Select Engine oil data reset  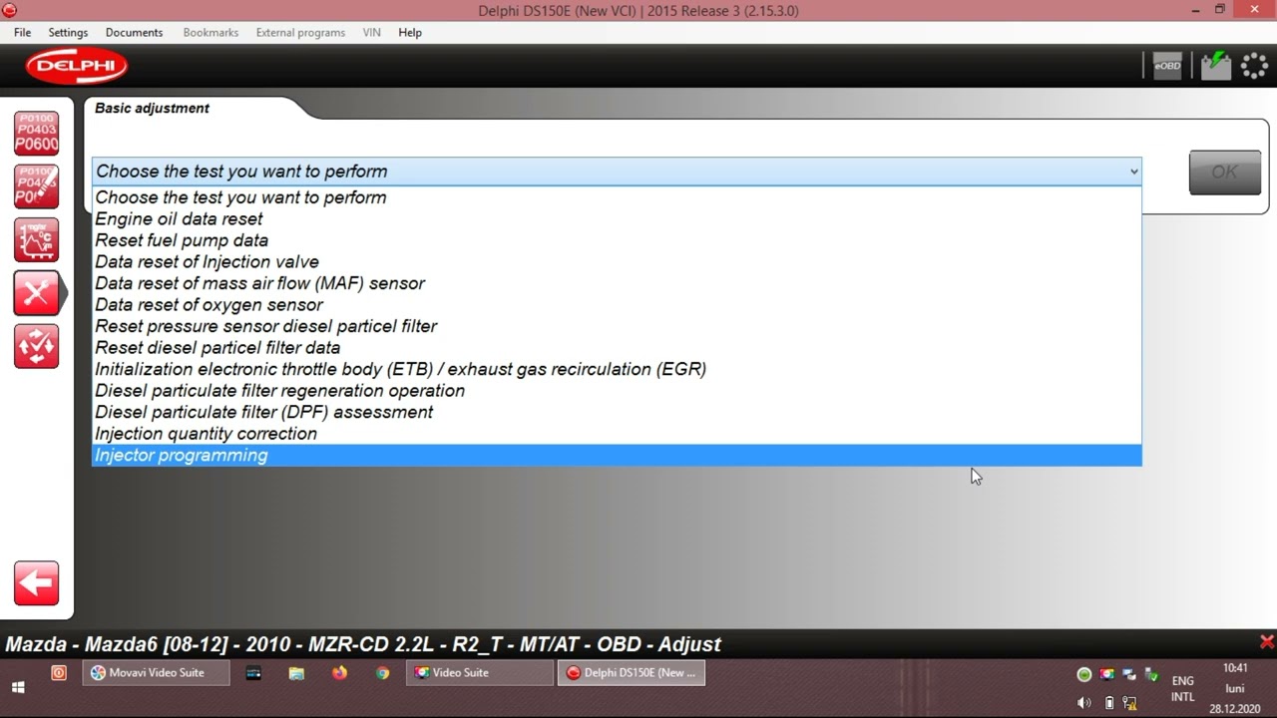pos(617,219)
